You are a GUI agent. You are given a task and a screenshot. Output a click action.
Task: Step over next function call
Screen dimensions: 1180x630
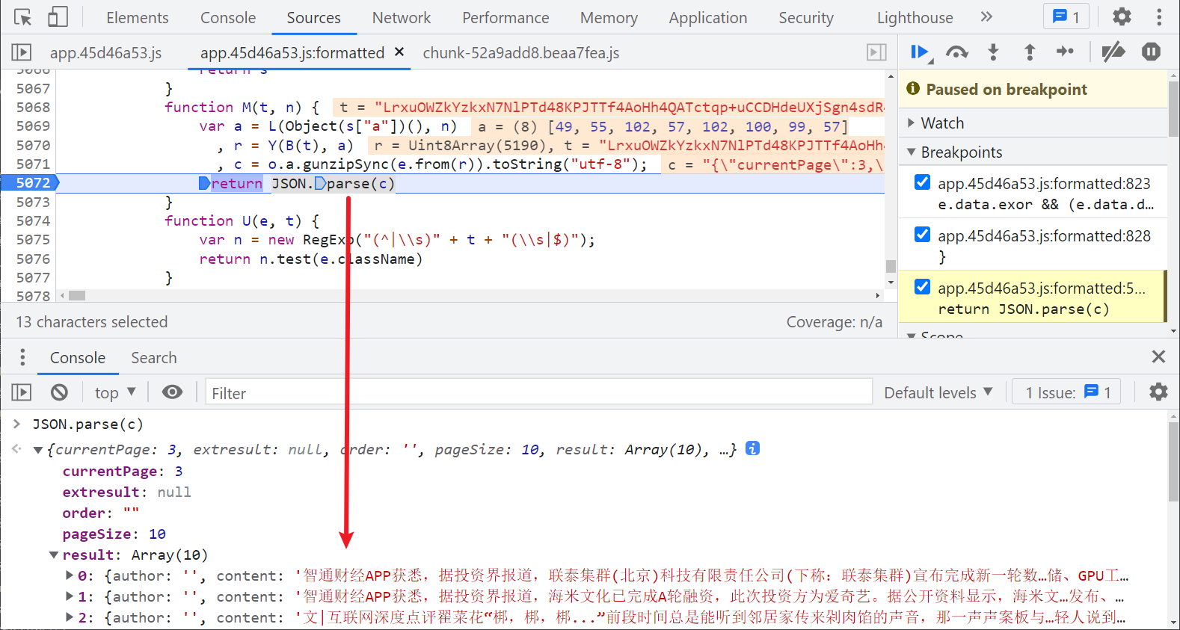(956, 52)
